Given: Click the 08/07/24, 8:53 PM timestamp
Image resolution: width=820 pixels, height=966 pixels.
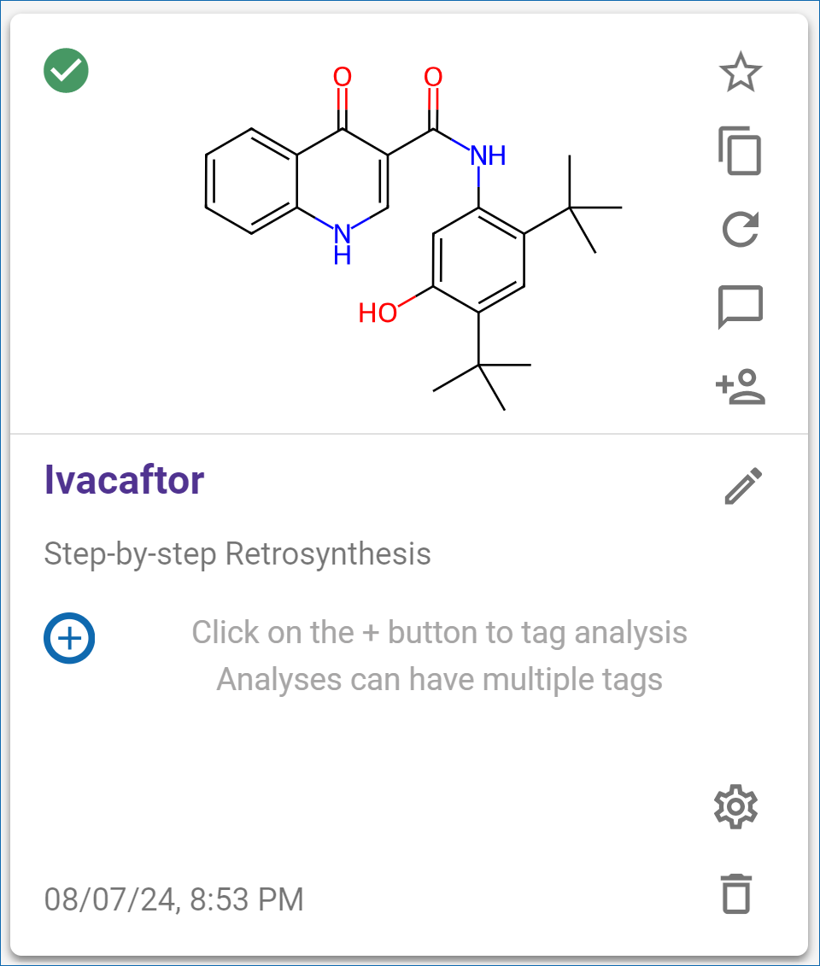Looking at the screenshot, I should 173,899.
